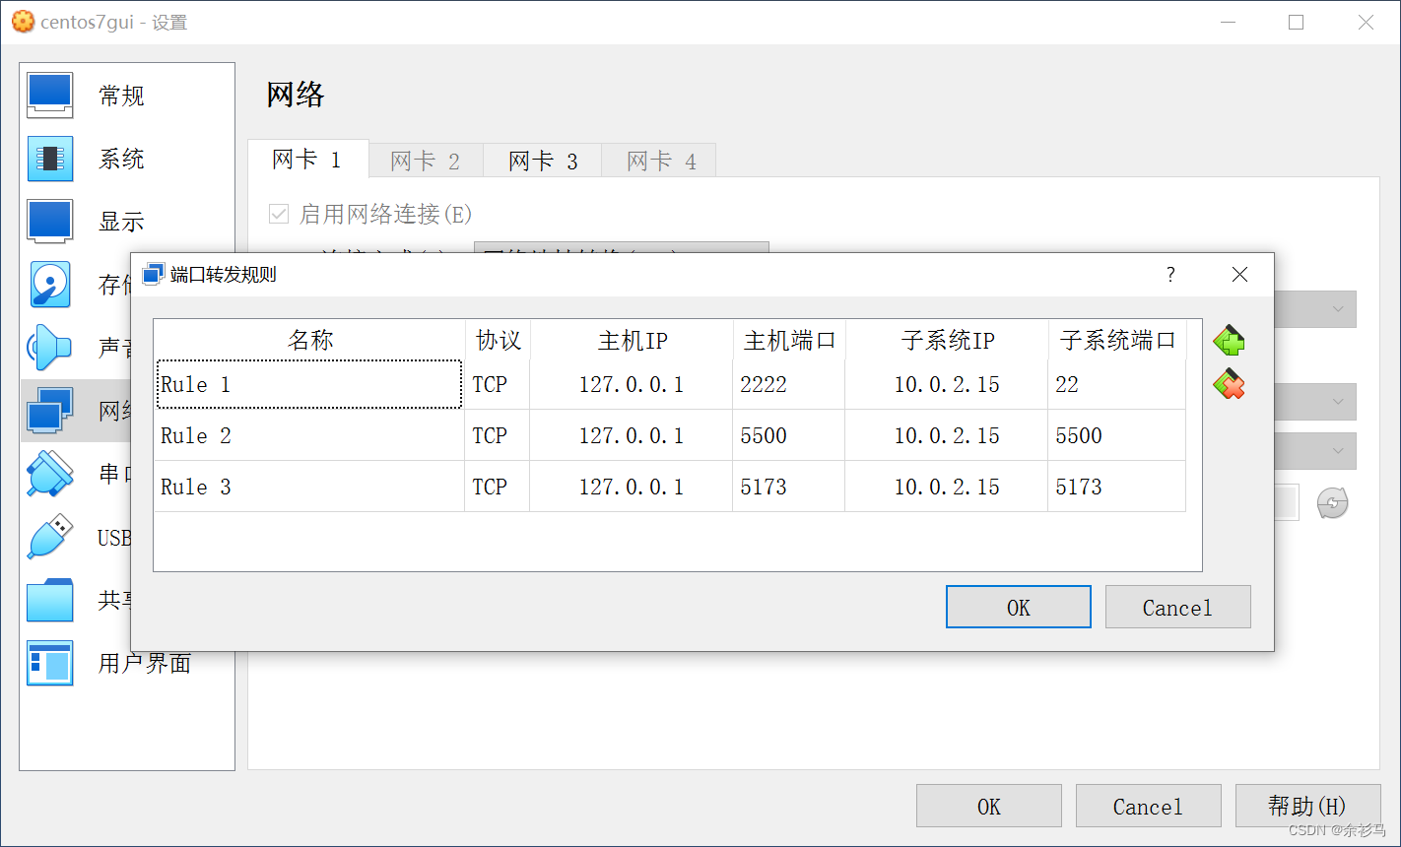Click the refresh MAC address icon
Screen dimensions: 1401x847
click(x=1332, y=503)
